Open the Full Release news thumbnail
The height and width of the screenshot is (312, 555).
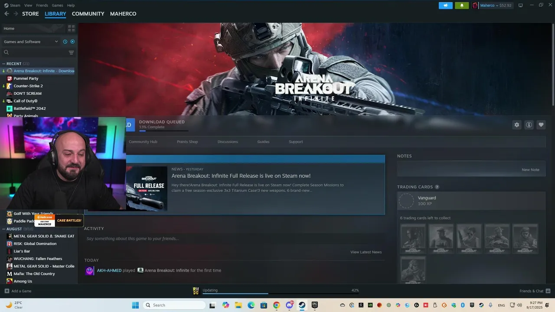pyautogui.click(x=147, y=188)
